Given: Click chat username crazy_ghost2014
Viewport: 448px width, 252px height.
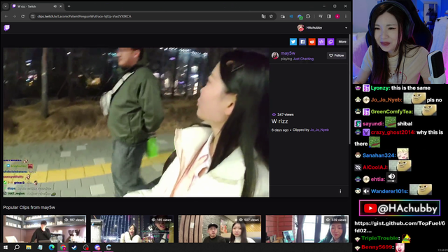Looking at the screenshot, I should pos(393,132).
